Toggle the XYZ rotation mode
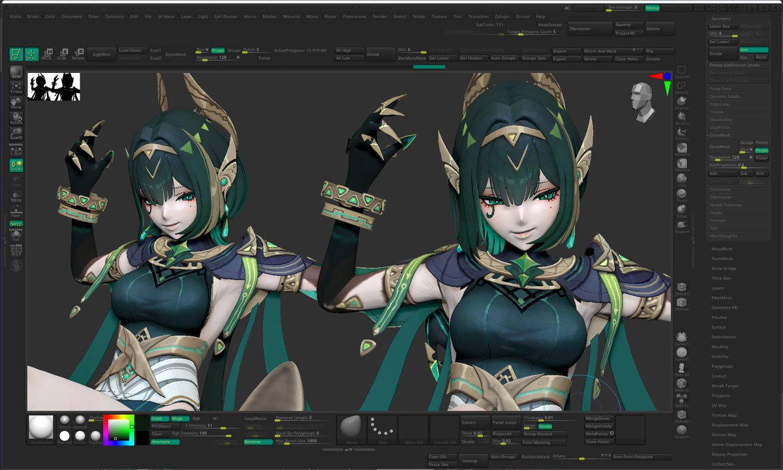 click(x=16, y=224)
